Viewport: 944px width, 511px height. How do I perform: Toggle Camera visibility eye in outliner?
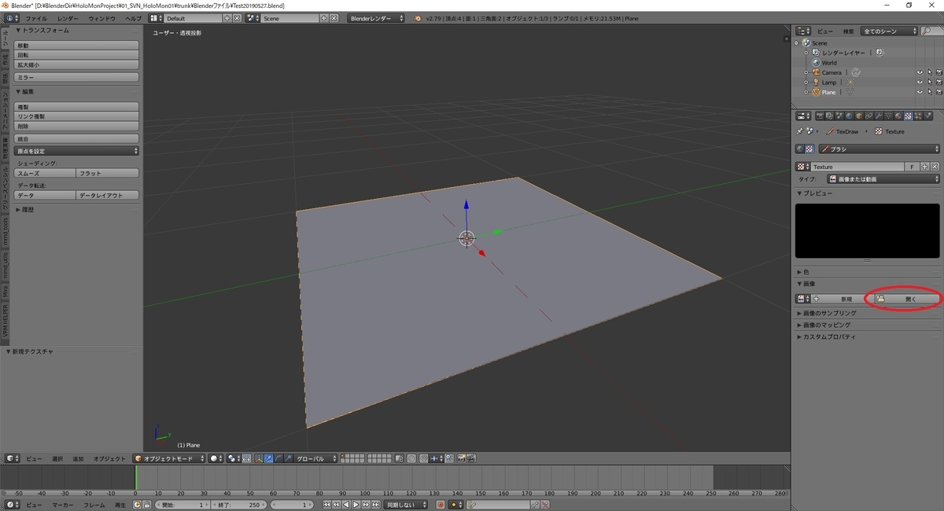[920, 72]
